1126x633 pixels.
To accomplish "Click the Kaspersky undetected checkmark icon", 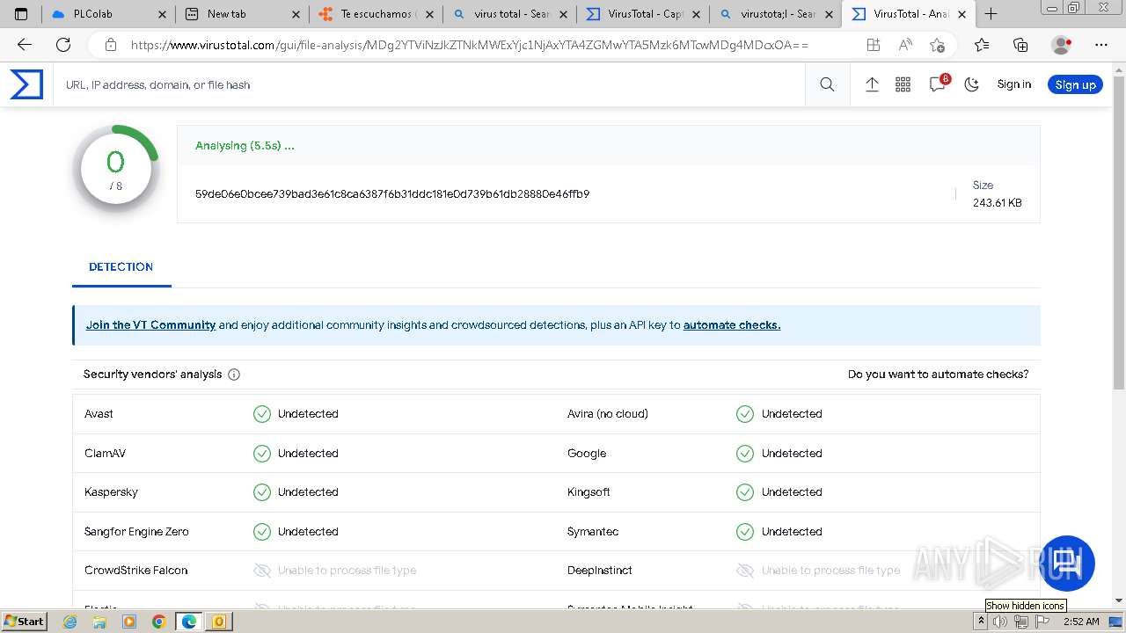I will click(262, 492).
